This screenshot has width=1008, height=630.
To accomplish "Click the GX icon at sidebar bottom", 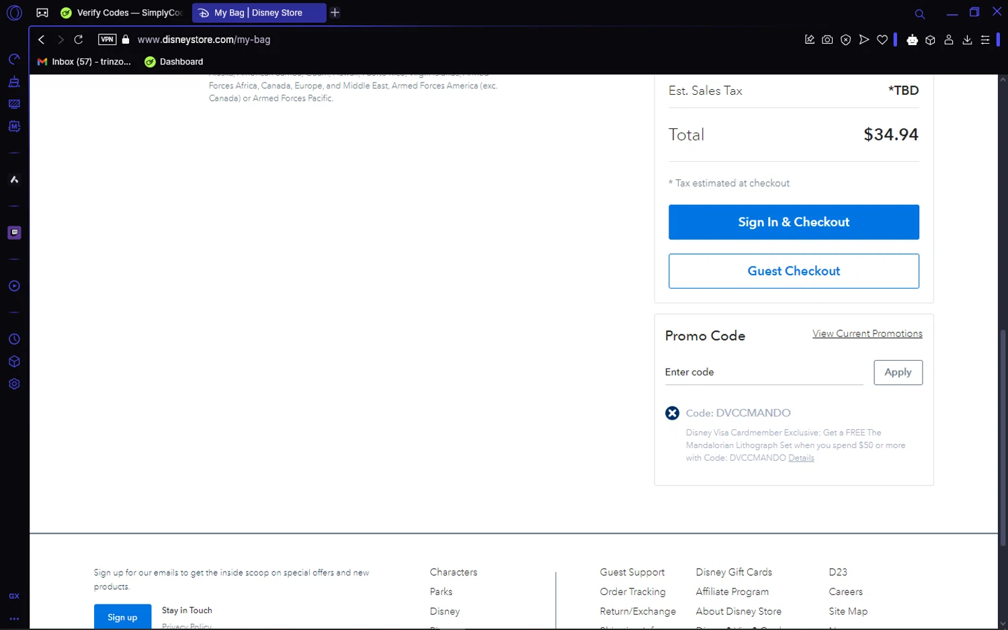I will (x=14, y=596).
